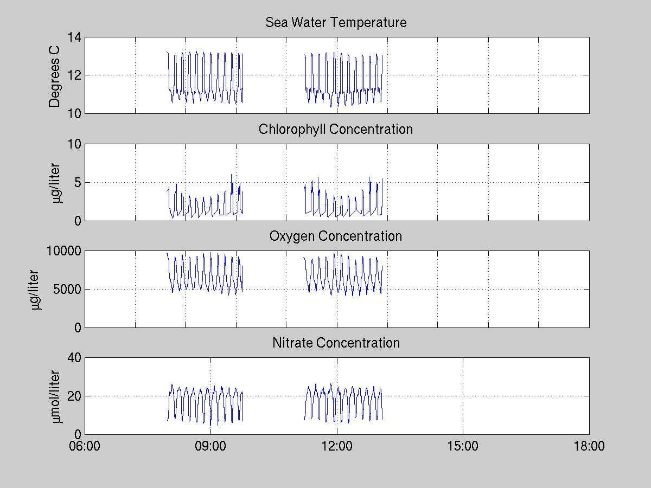The width and height of the screenshot is (651, 488).
Task: Click the 14 tick on Temperature axis
Action: coord(74,37)
